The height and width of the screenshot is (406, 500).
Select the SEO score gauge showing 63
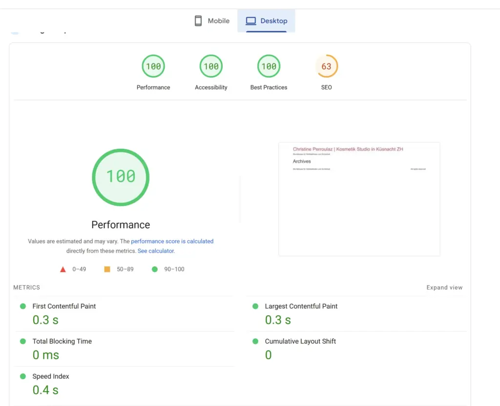[x=327, y=66]
